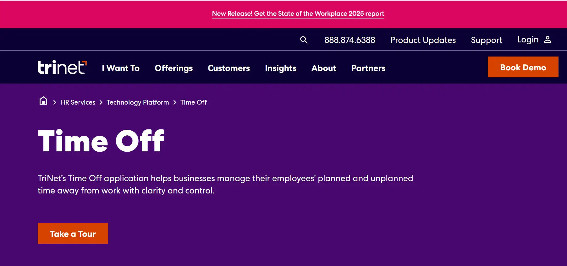Open the I Want To menu

tap(121, 68)
